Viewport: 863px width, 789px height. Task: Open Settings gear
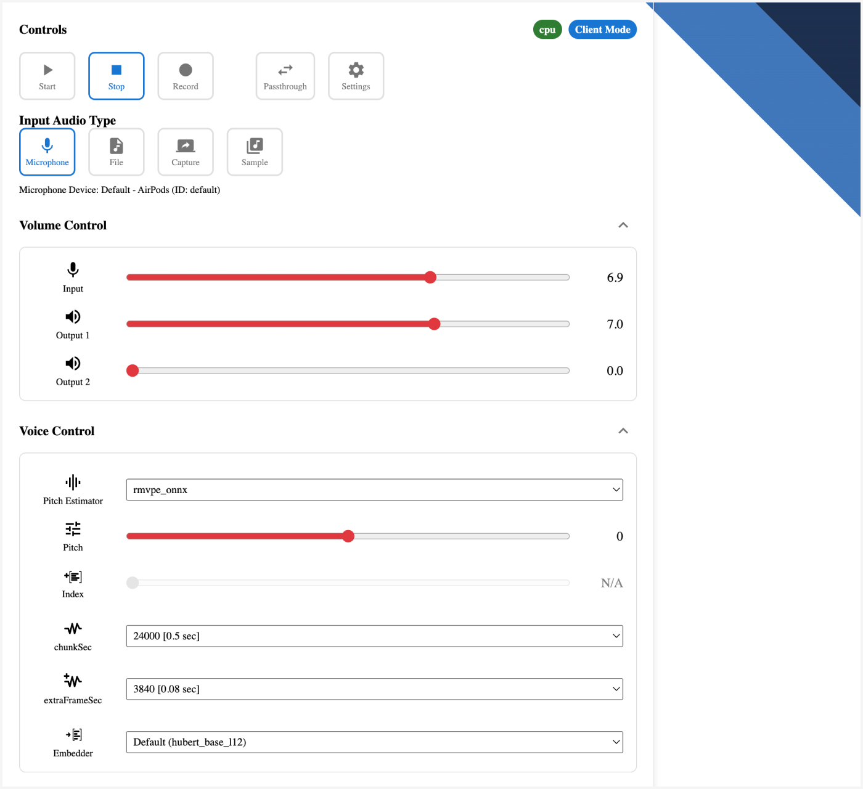356,76
